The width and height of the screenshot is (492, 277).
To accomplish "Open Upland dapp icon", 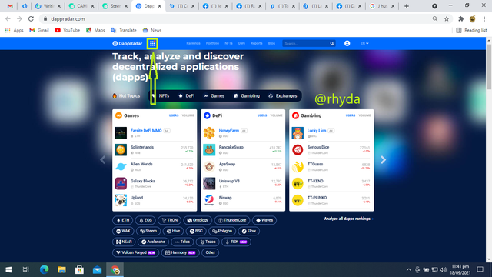I will [121, 200].
